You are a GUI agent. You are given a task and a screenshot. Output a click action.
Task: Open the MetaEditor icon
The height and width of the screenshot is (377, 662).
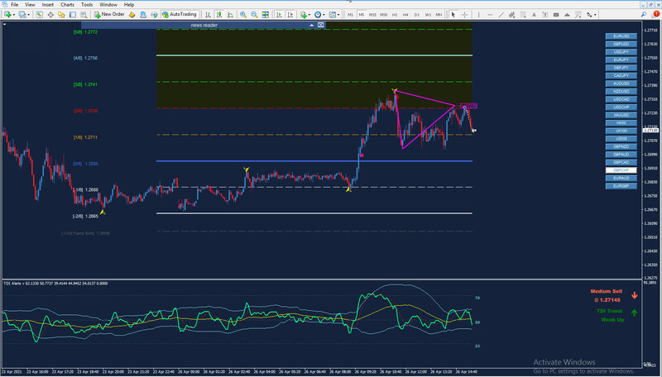[132, 15]
